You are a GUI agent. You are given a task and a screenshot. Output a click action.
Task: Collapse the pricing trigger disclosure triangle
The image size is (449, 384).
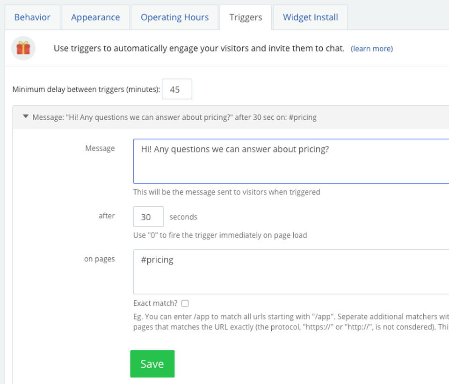pyautogui.click(x=26, y=117)
